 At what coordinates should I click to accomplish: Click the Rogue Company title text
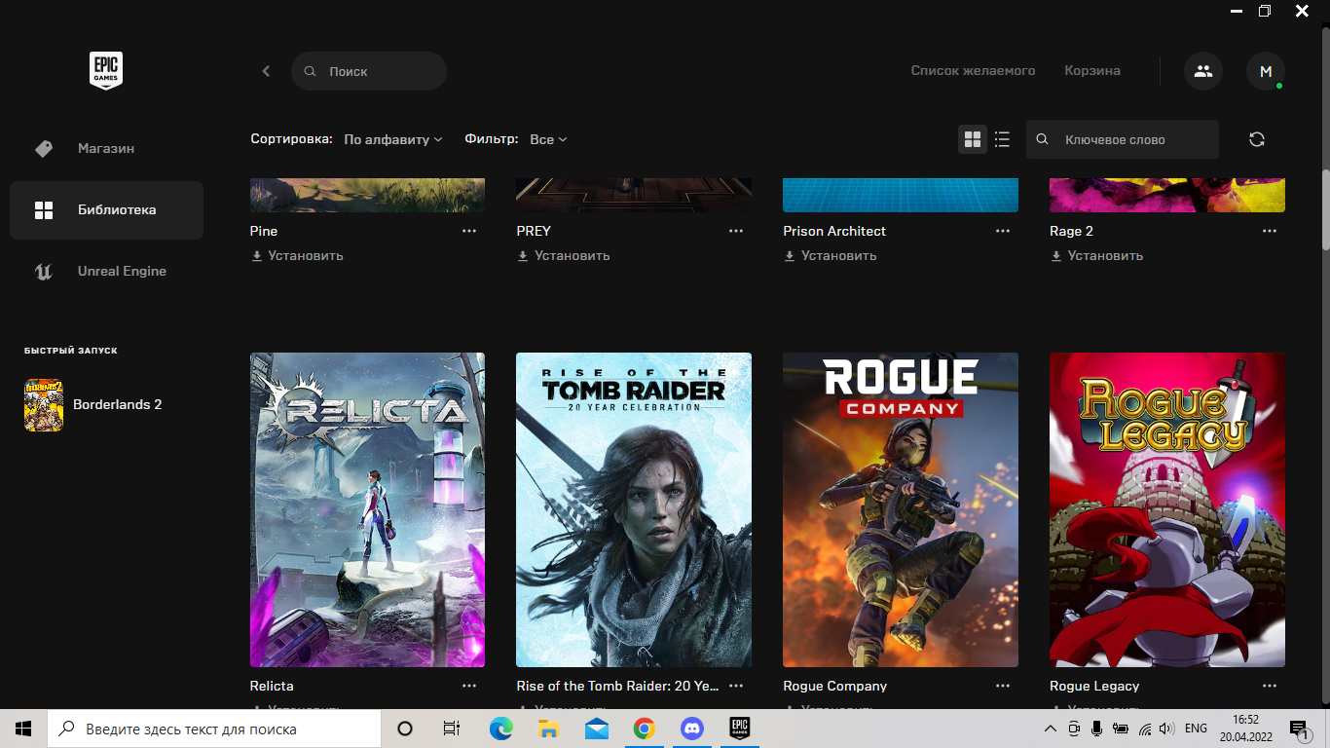[835, 686]
